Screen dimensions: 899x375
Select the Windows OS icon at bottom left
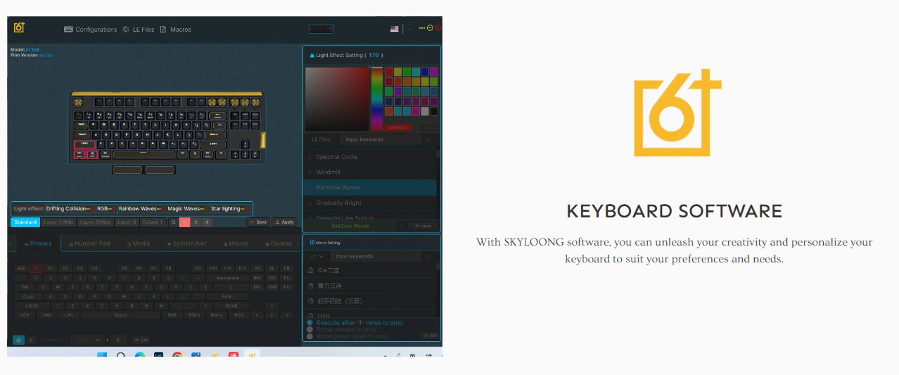[18, 340]
